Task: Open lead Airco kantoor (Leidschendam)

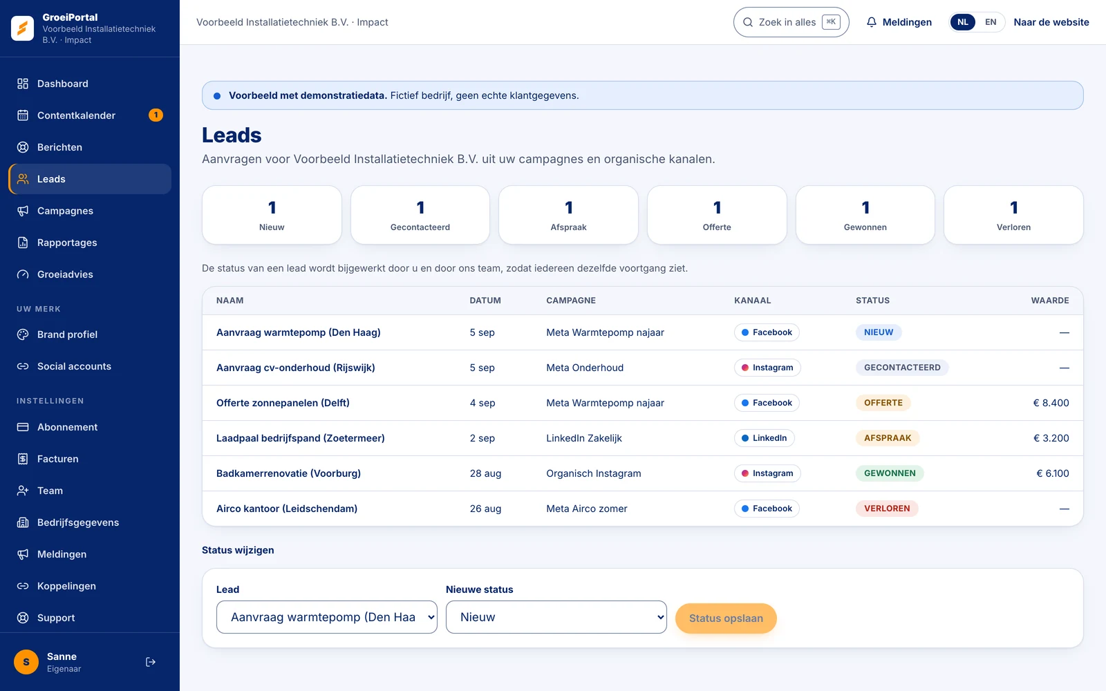Action: click(287, 509)
